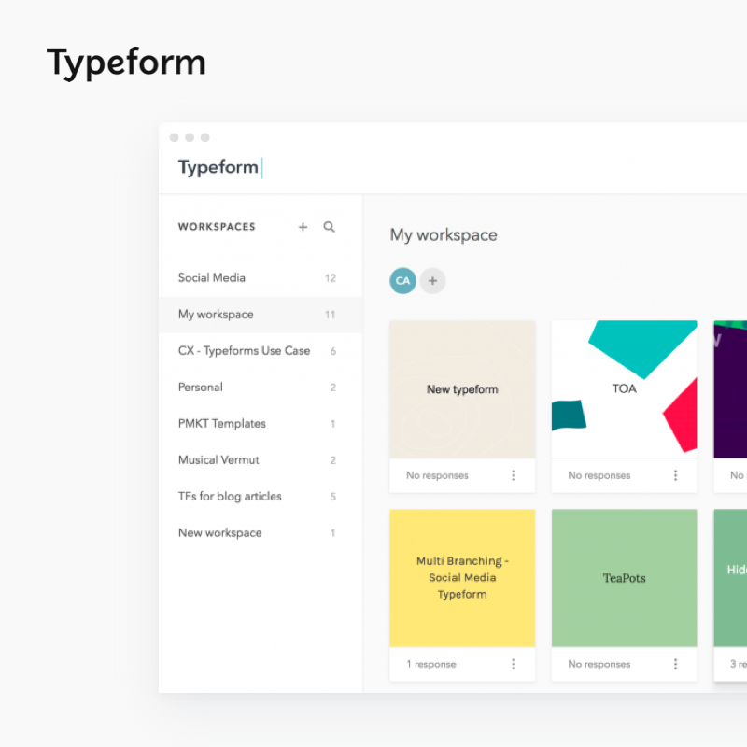Open options menu for New typeform card

[x=514, y=475]
